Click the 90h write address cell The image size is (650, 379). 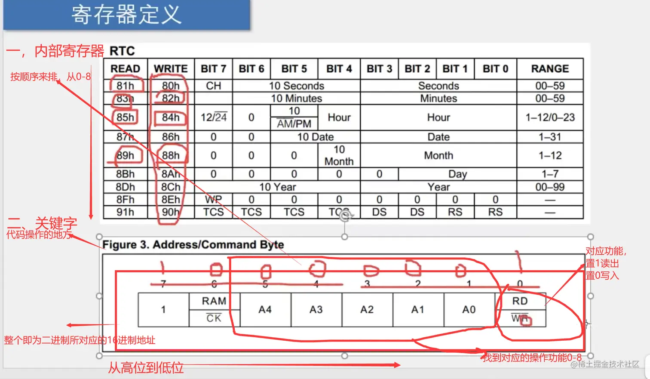[171, 212]
